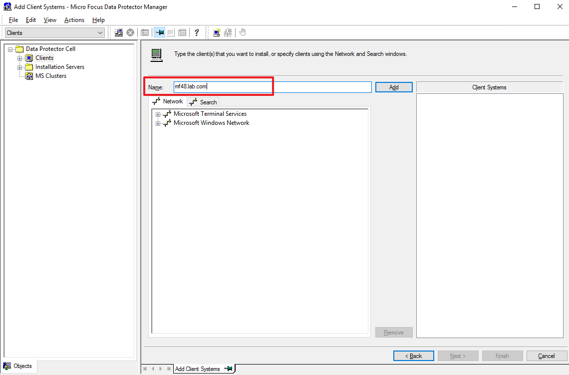This screenshot has width=569, height=375.
Task: Collapse the Data Protector Cell node
Action: point(10,49)
